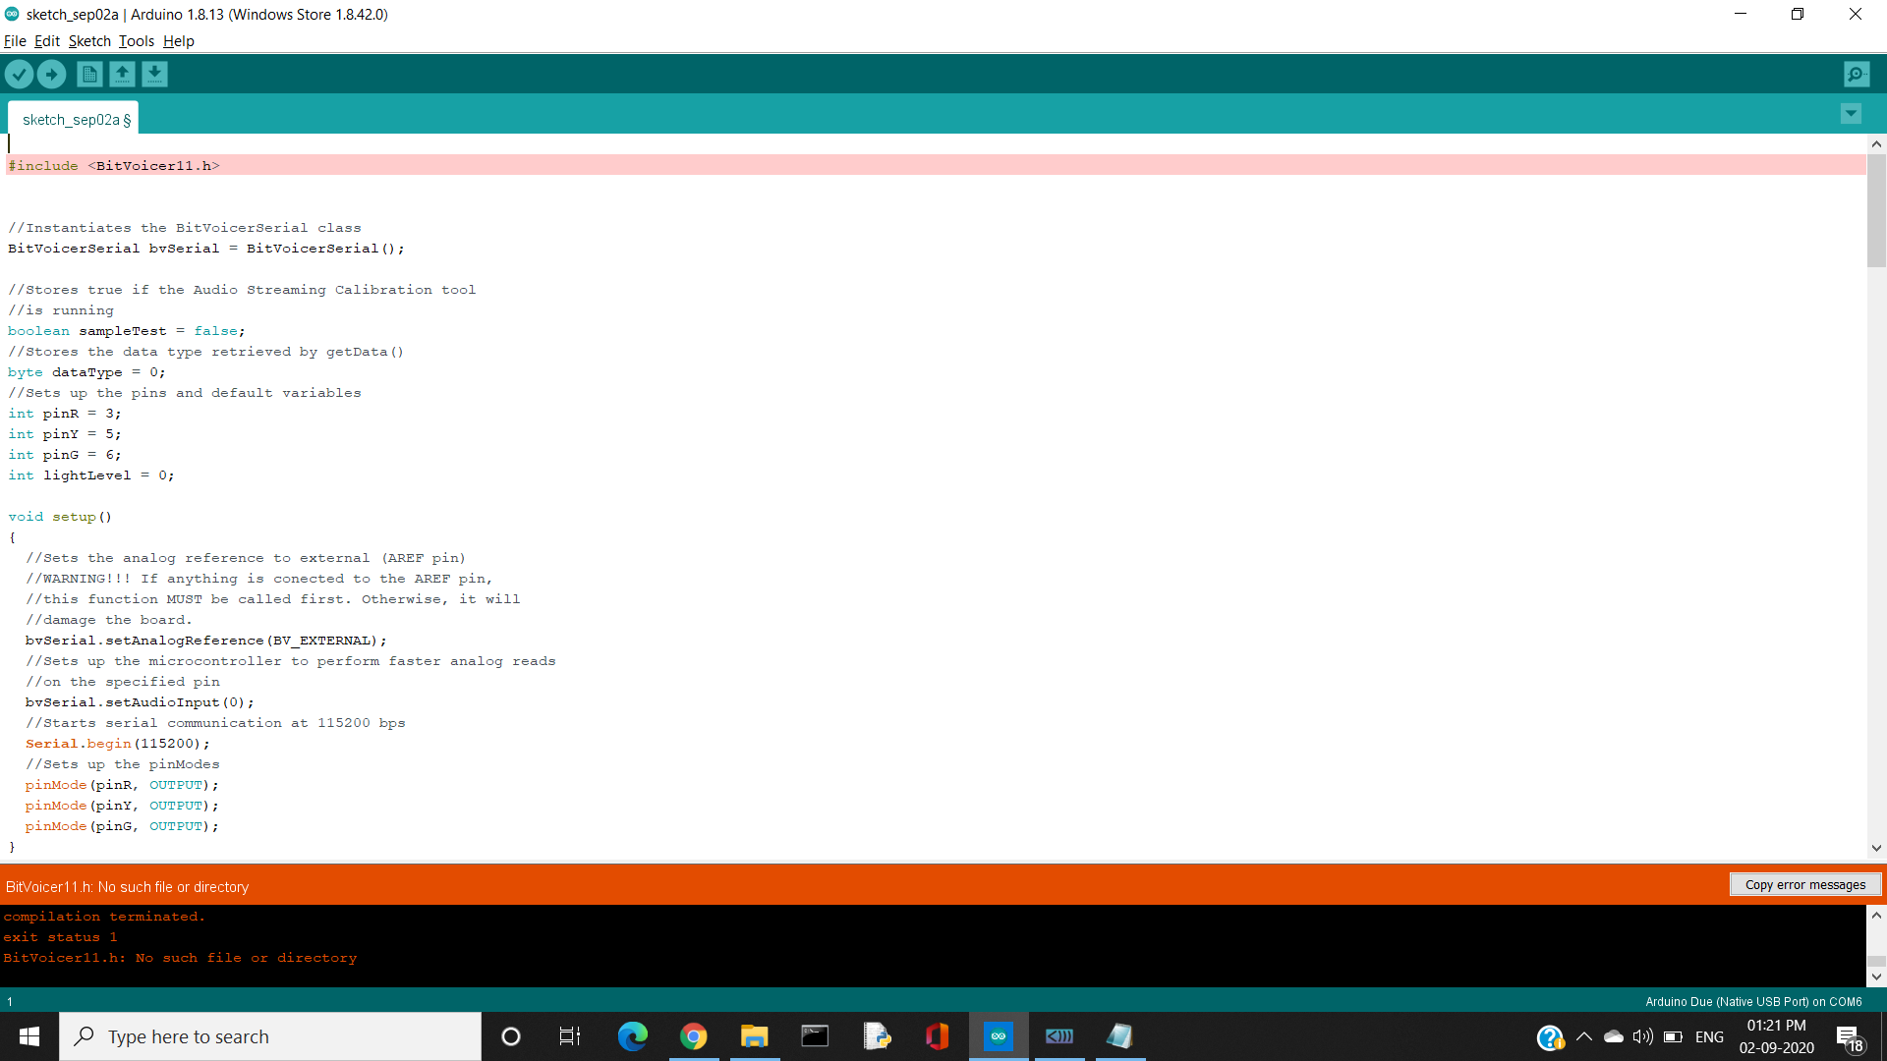The height and width of the screenshot is (1061, 1887).
Task: Save the sketch using the toolbar icon
Action: tap(155, 74)
